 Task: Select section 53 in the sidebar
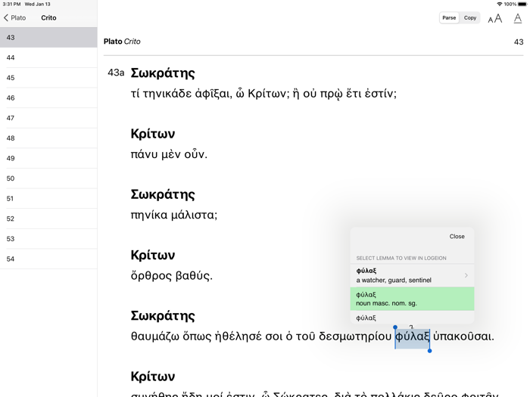coord(48,239)
